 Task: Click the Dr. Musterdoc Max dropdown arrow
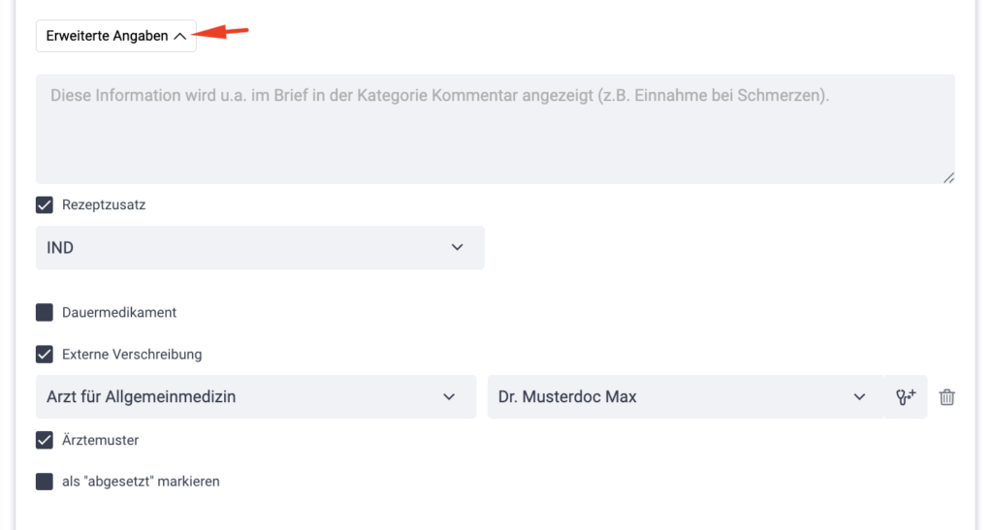pyautogui.click(x=859, y=397)
